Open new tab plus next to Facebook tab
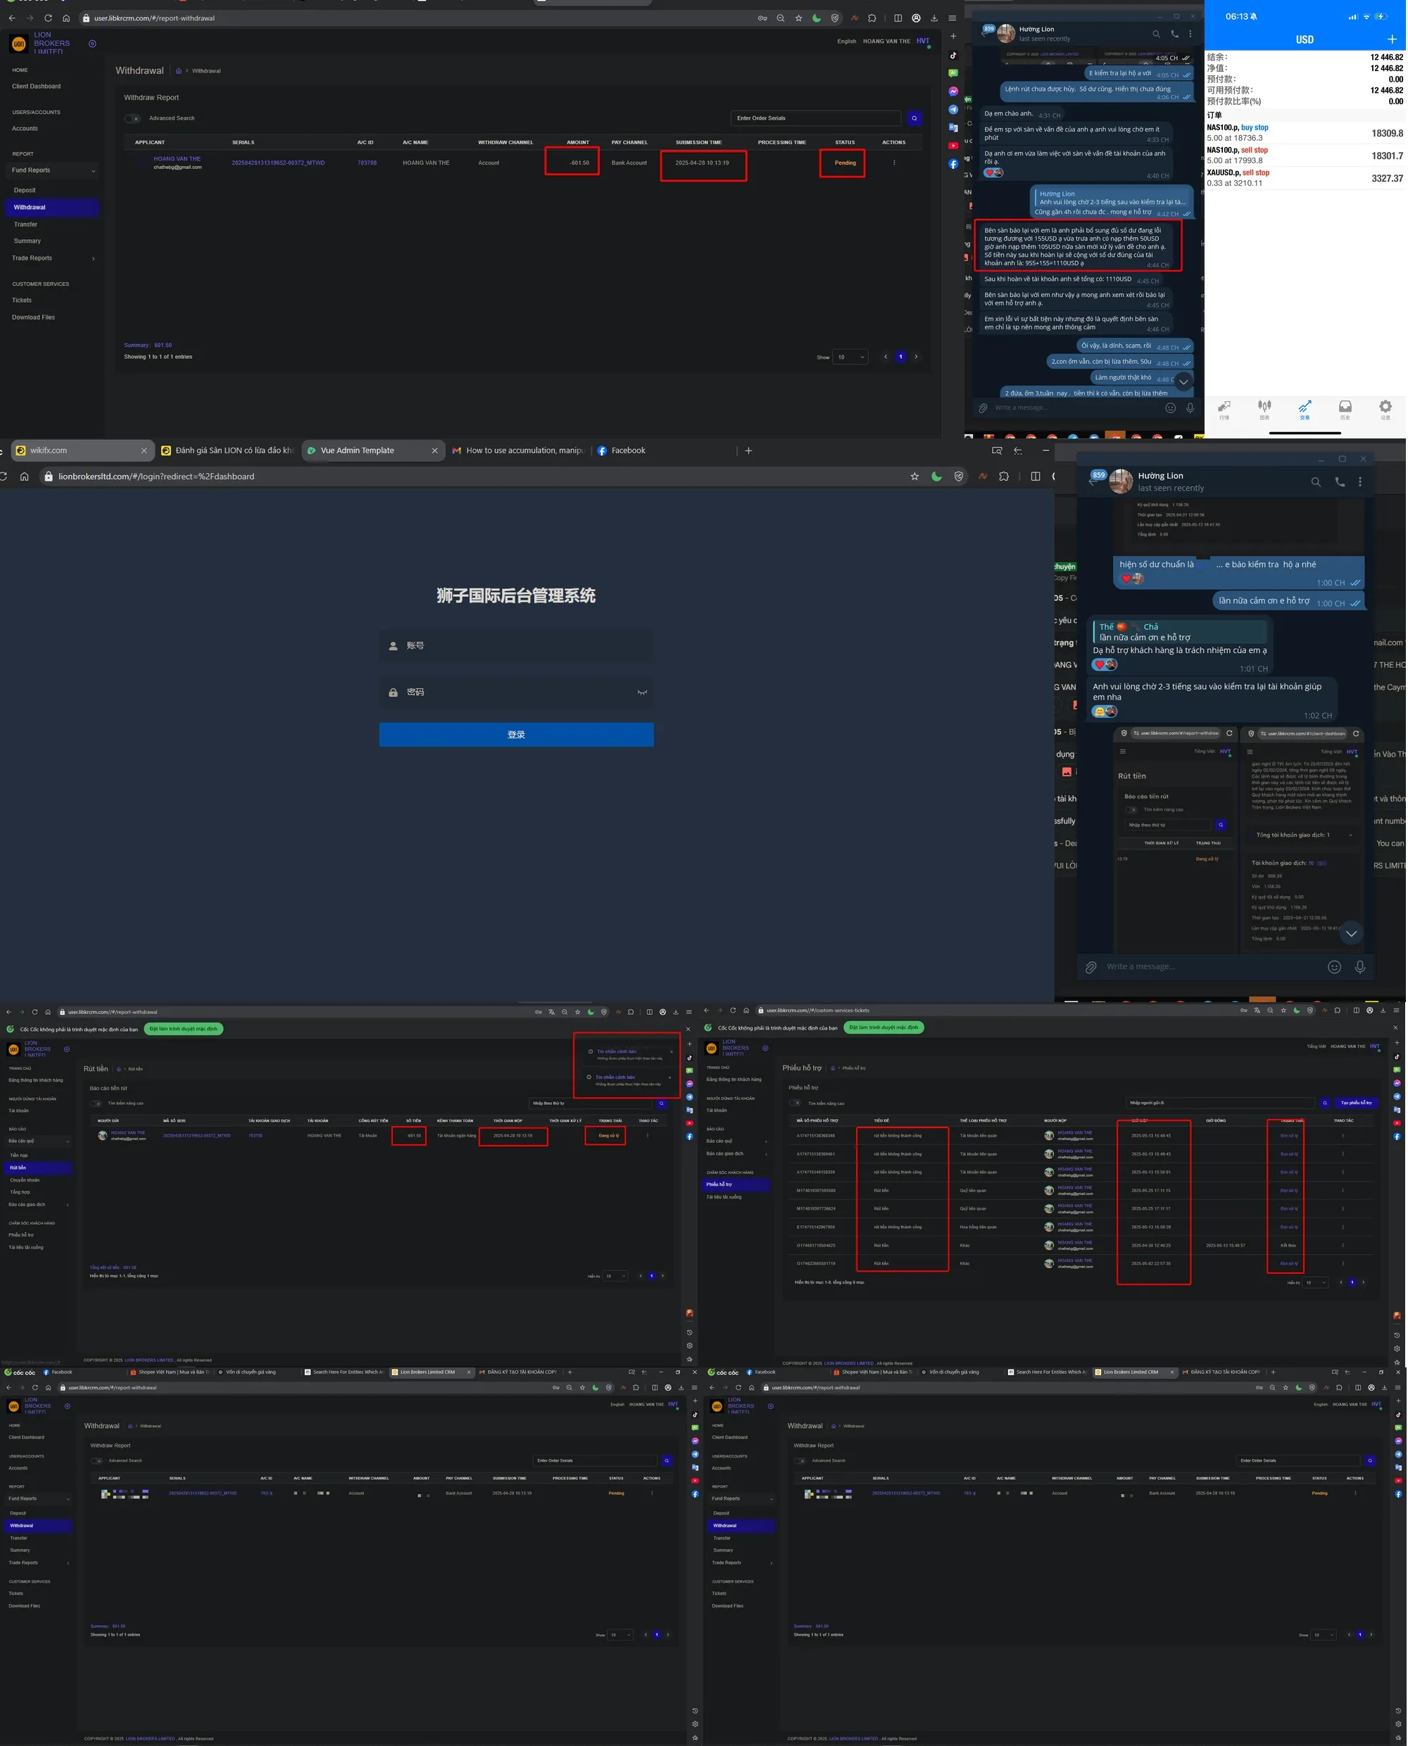Screen dimensions: 1408x1746 pos(748,450)
